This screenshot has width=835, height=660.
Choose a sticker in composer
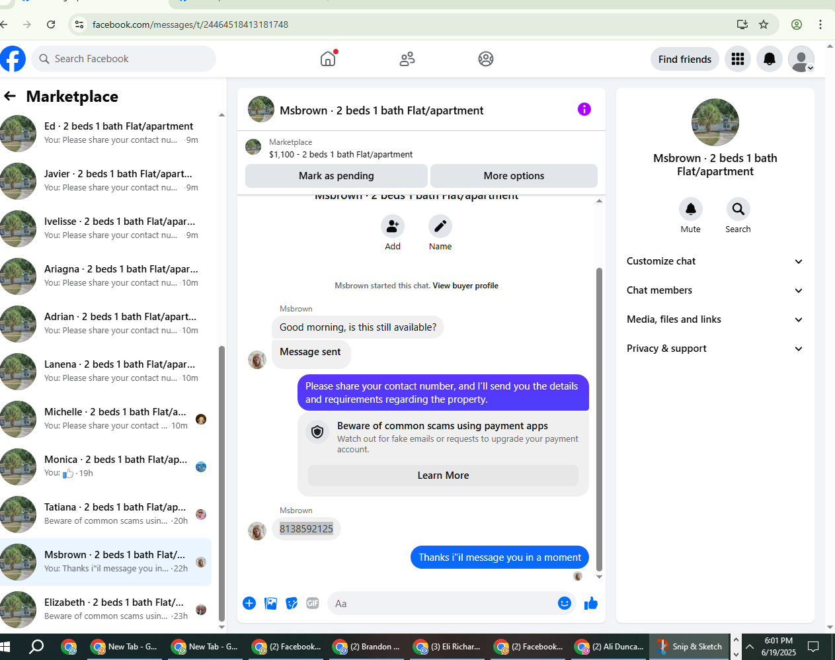click(292, 603)
